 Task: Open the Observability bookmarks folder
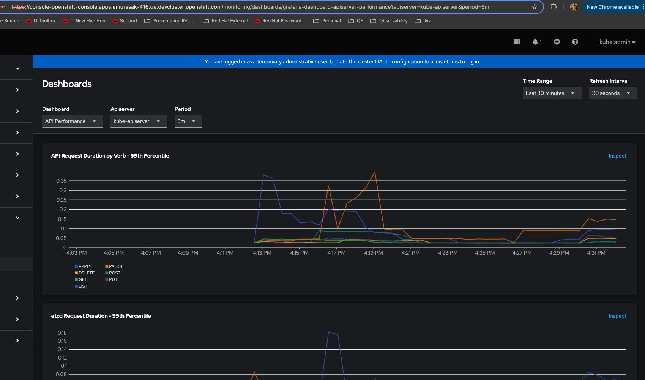pos(389,21)
